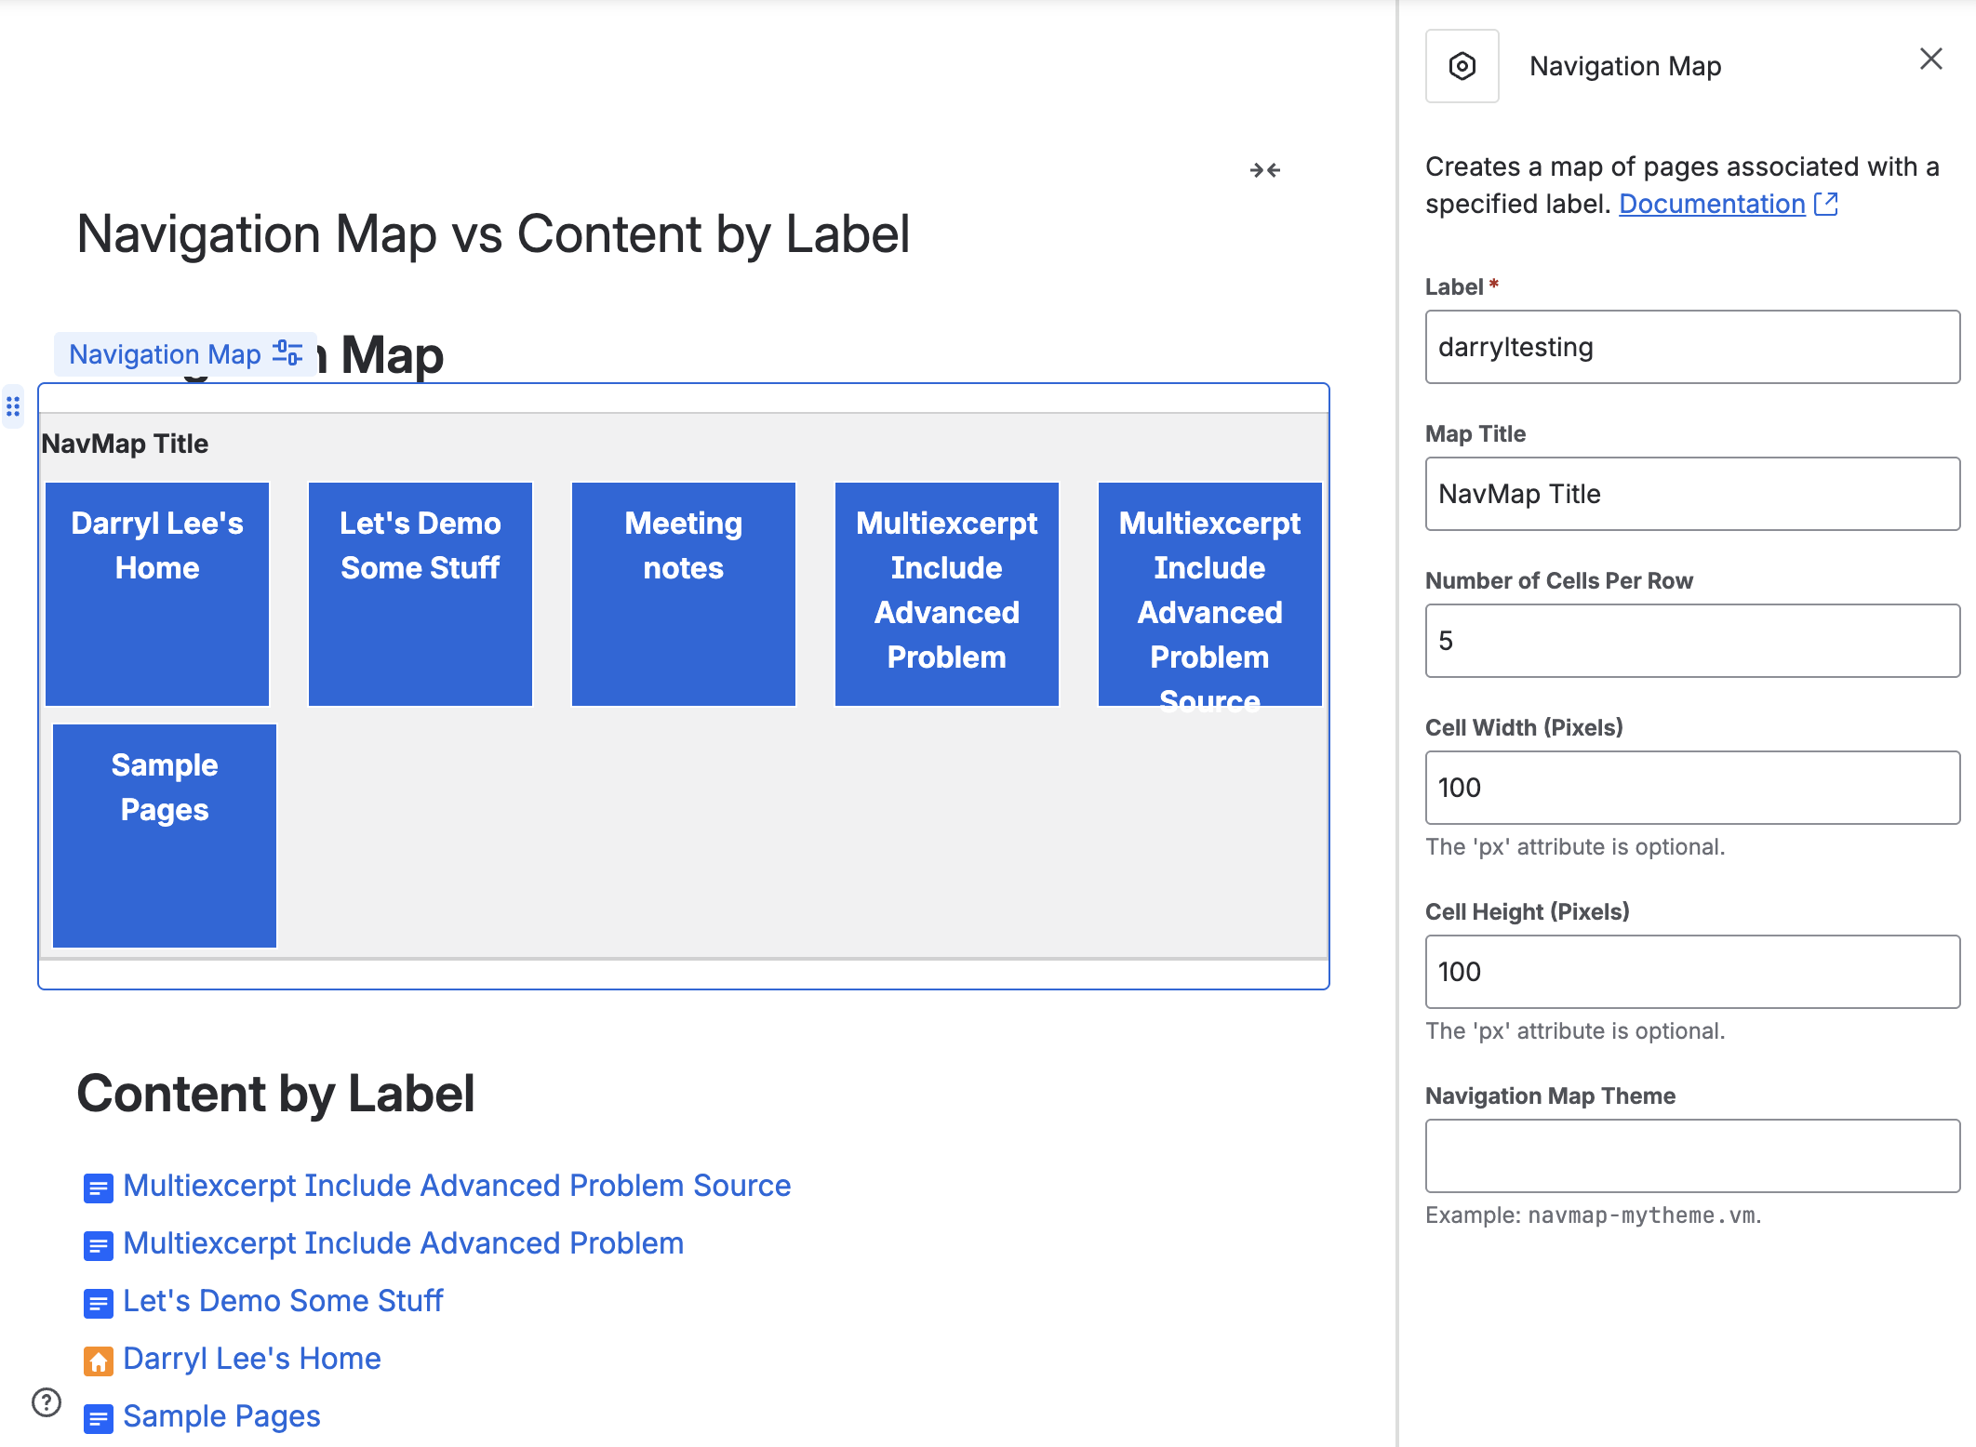The width and height of the screenshot is (1976, 1447).
Task: Open the macro settings sliders icon
Action: coord(287,353)
